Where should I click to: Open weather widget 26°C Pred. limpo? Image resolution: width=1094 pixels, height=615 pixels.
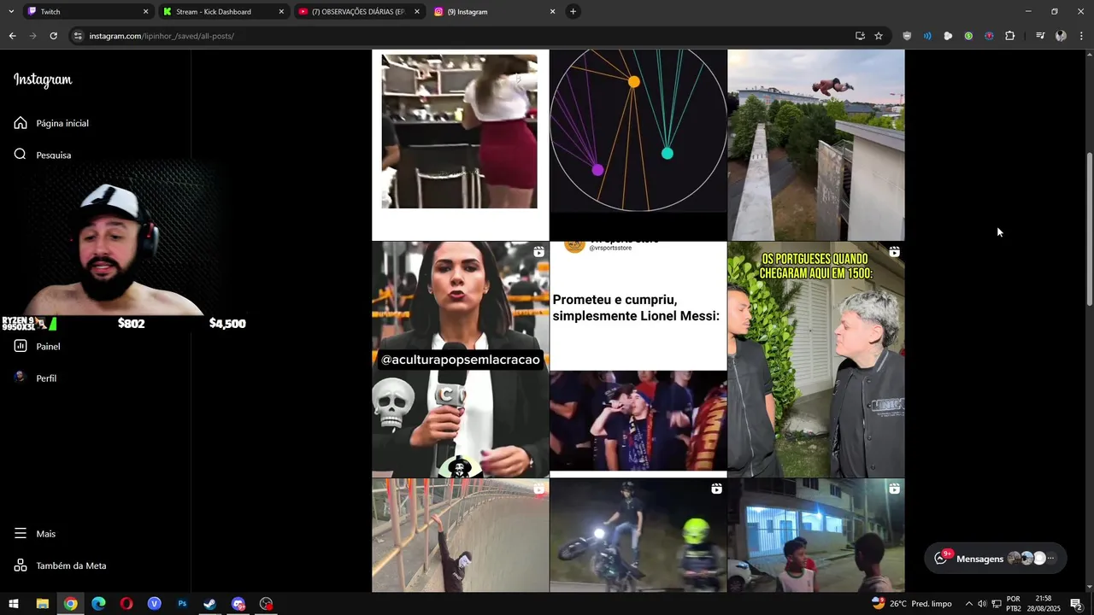[x=911, y=604]
